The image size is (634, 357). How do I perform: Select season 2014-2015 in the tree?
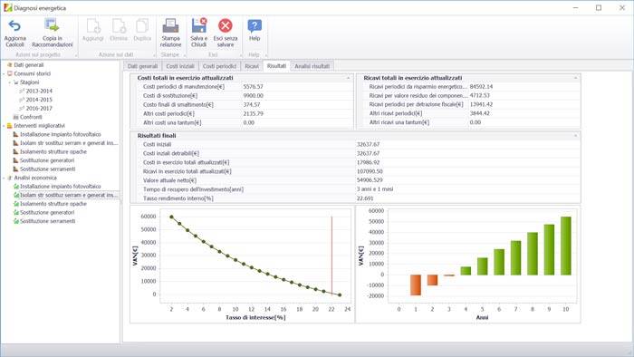click(39, 100)
